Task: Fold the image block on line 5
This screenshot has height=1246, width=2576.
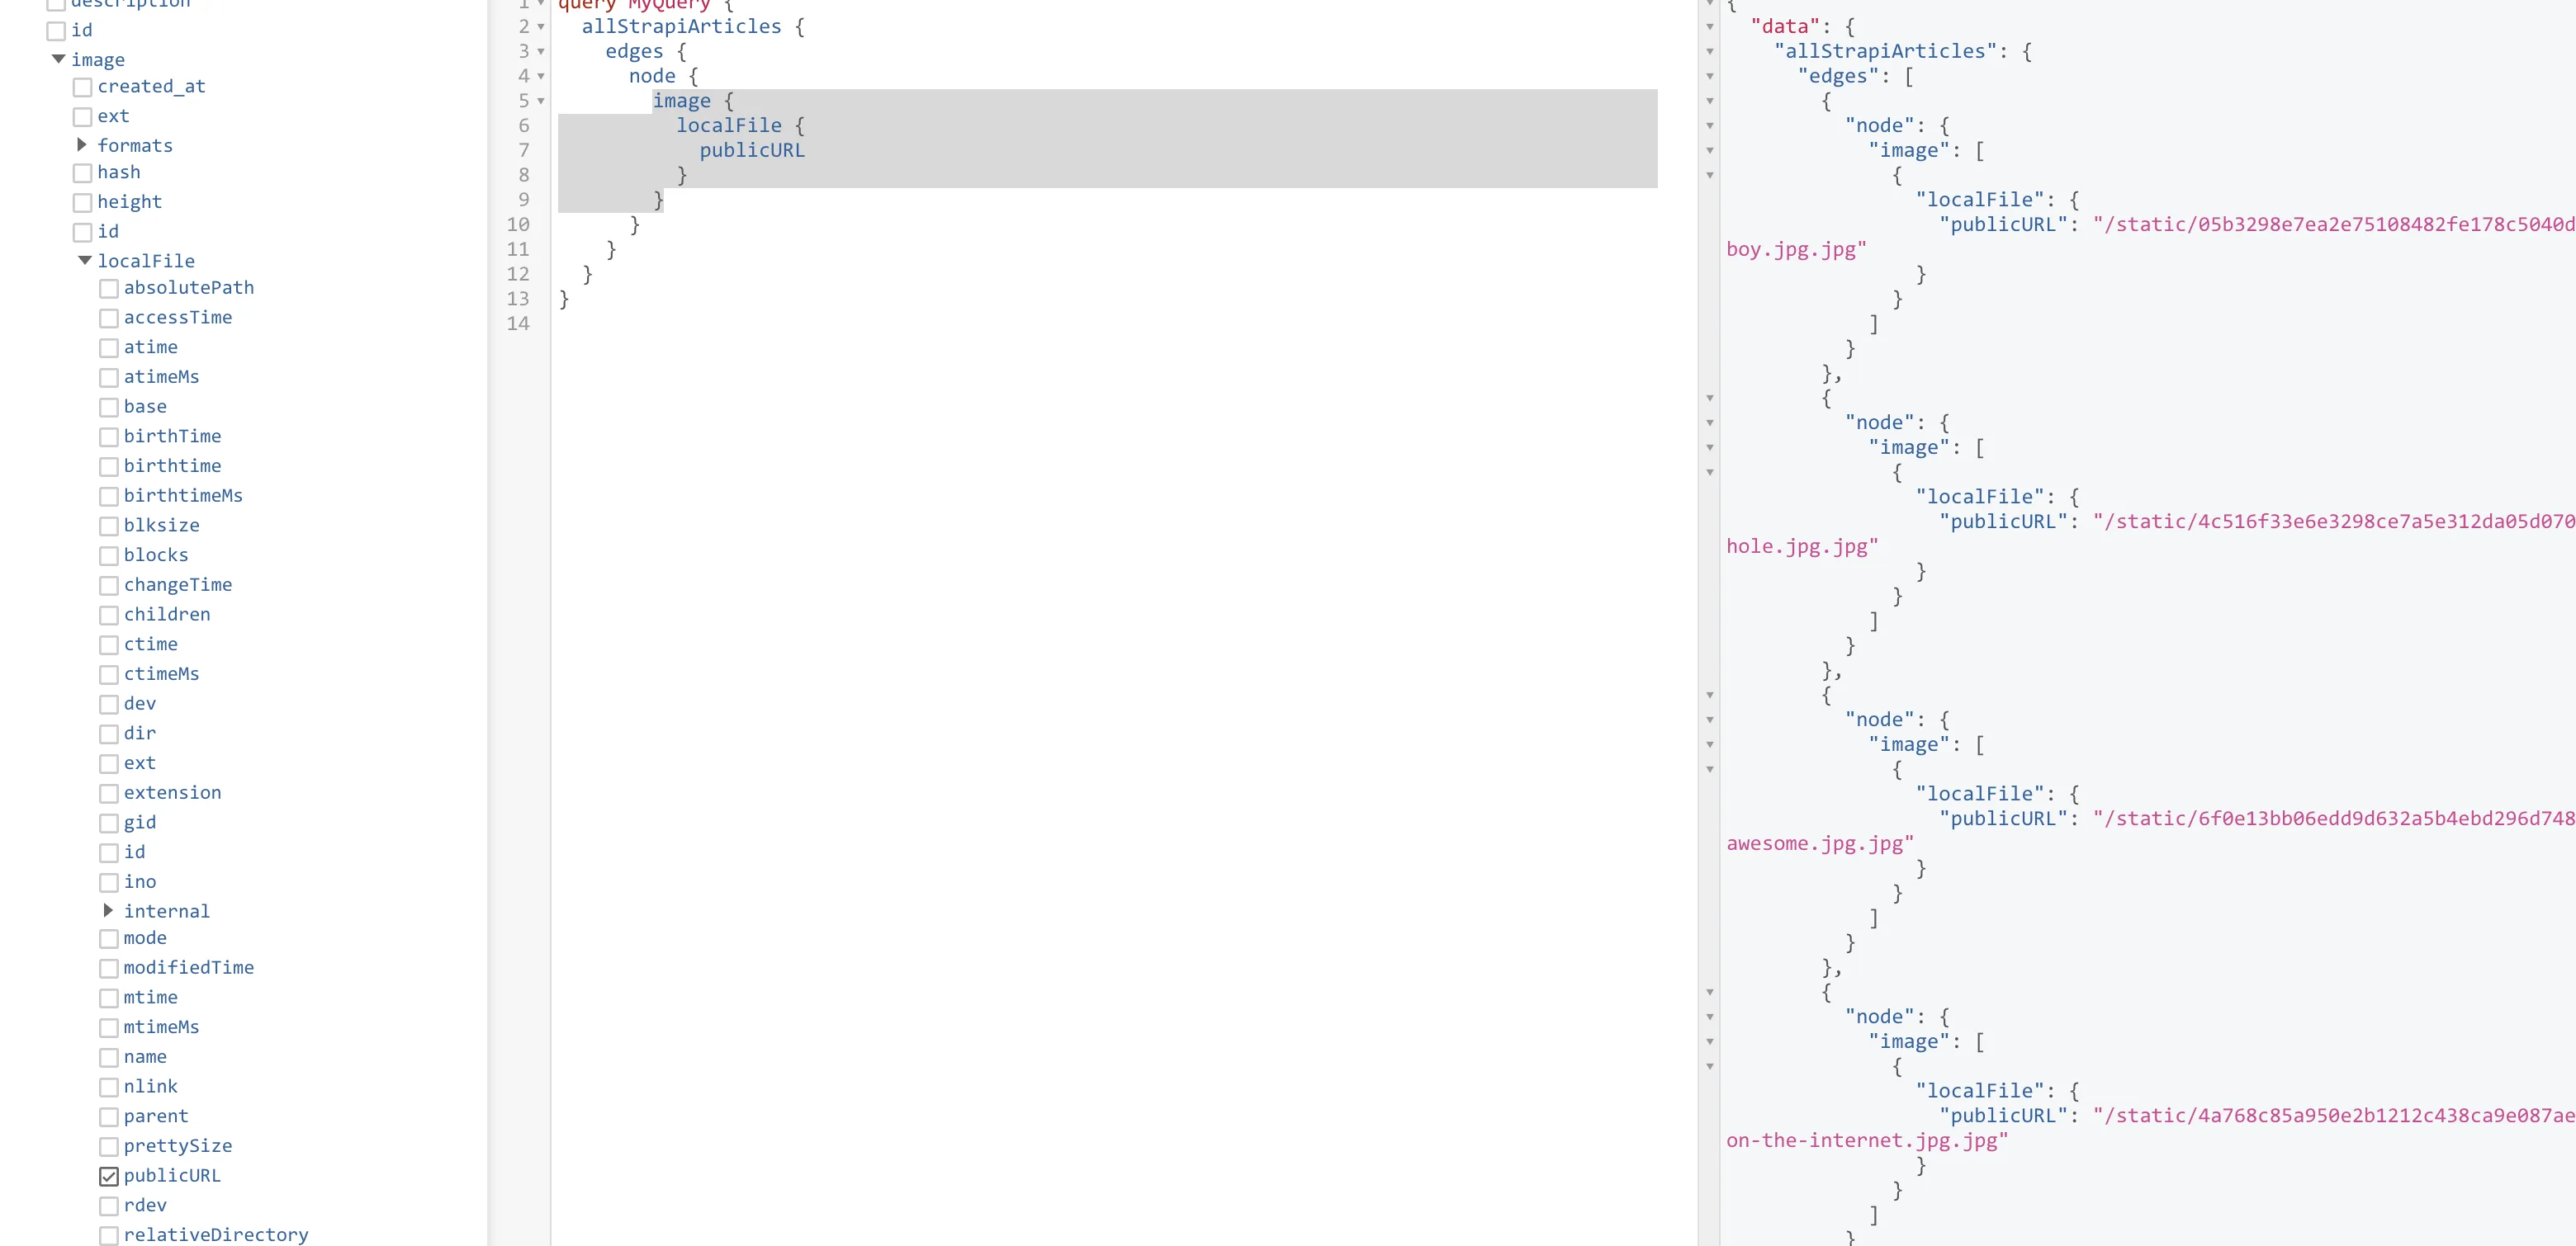Action: click(x=541, y=102)
